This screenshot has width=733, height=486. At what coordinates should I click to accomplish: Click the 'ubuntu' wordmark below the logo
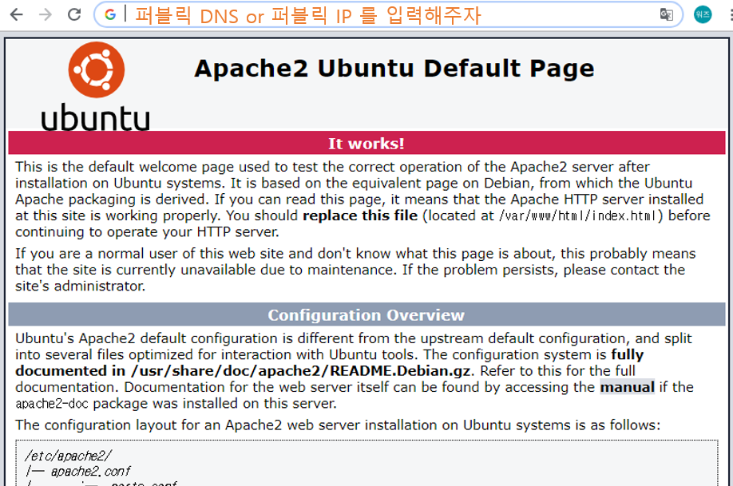95,118
